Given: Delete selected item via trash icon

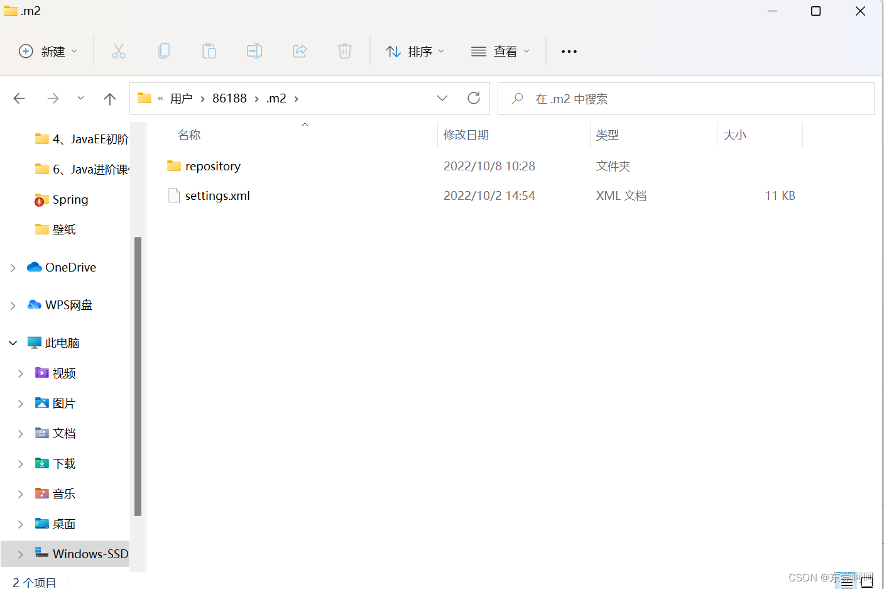Looking at the screenshot, I should 344,51.
